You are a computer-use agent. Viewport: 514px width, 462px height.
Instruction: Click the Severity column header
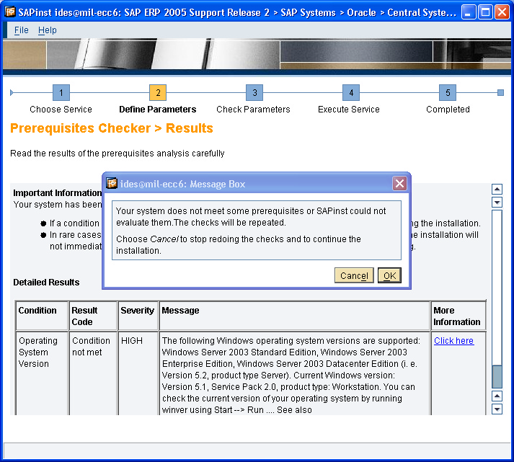137,311
